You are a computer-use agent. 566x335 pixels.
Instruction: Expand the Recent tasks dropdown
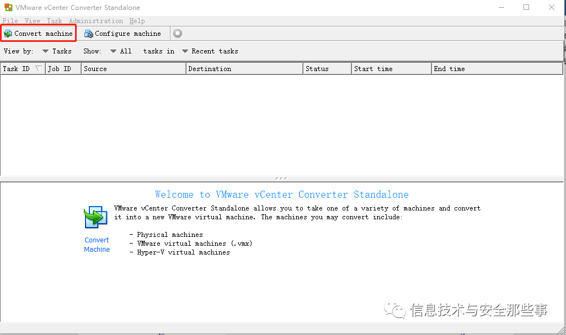(x=210, y=51)
